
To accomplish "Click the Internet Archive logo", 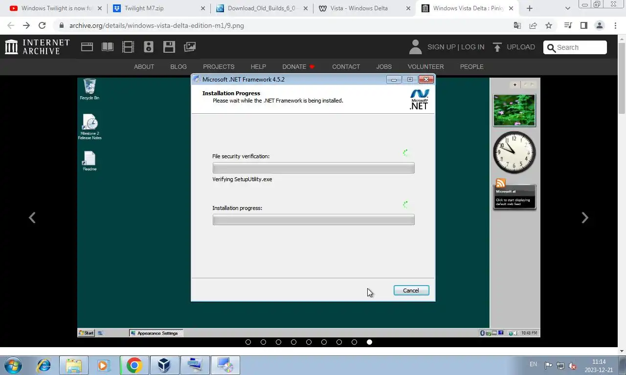I will click(37, 47).
